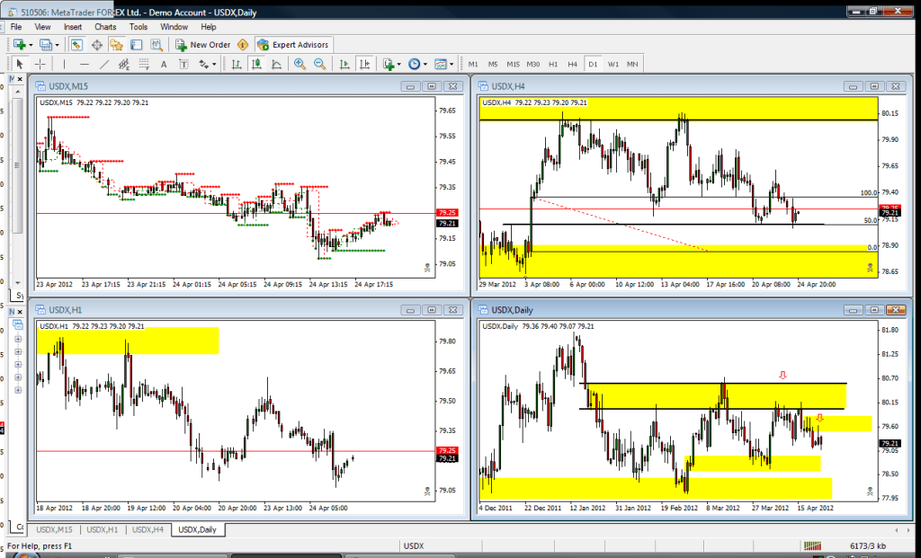Open the Insert menu

click(73, 27)
